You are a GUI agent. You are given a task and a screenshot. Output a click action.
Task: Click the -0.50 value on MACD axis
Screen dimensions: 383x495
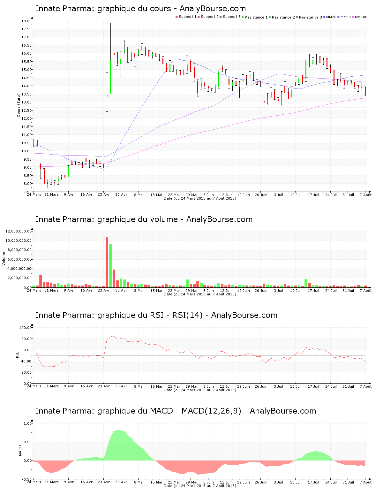pyautogui.click(x=27, y=479)
